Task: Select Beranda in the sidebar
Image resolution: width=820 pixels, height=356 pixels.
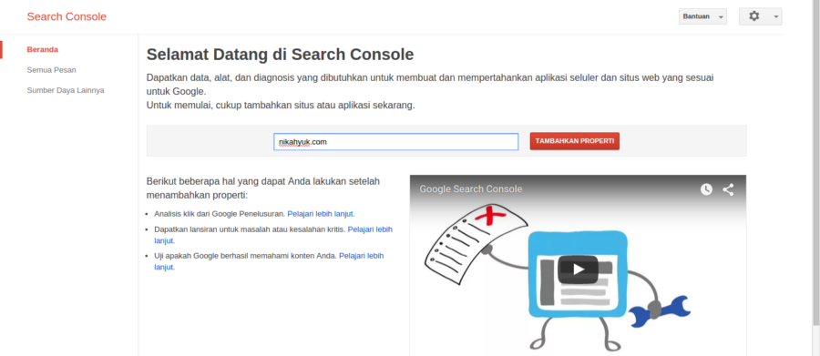Action: [x=42, y=50]
